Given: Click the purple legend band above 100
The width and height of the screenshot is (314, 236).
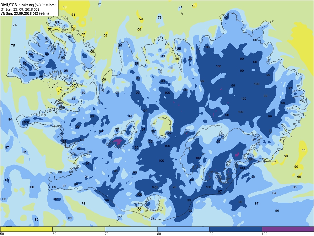Looking at the screenshot, I should point(288,229).
